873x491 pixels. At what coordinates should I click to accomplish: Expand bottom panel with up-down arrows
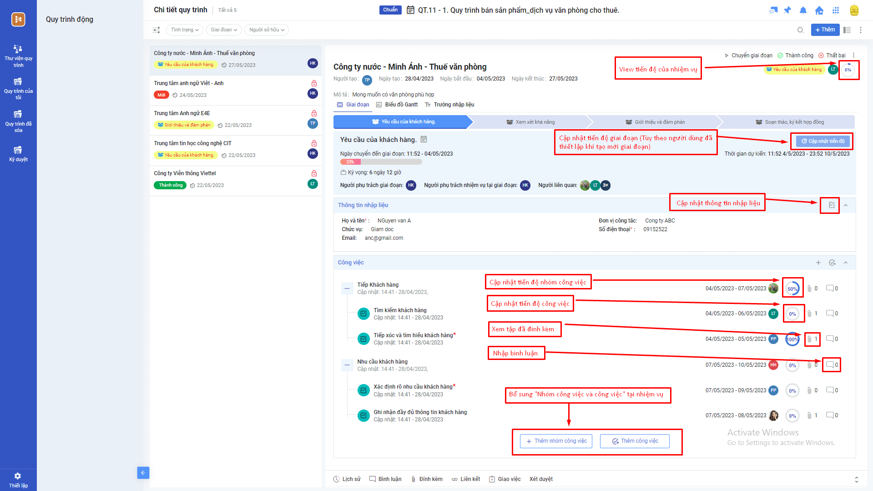857,480
